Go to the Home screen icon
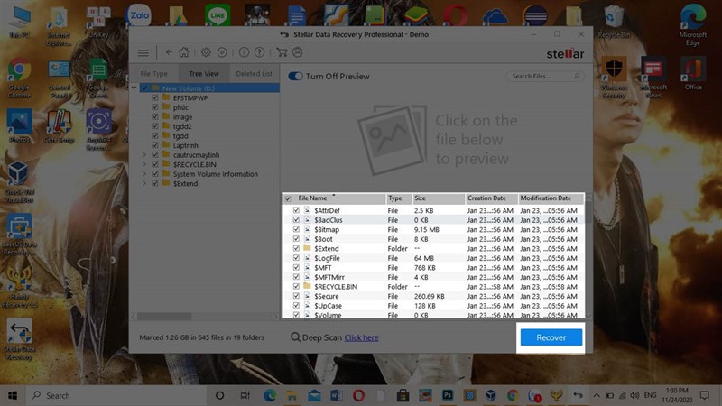 pyautogui.click(x=184, y=52)
